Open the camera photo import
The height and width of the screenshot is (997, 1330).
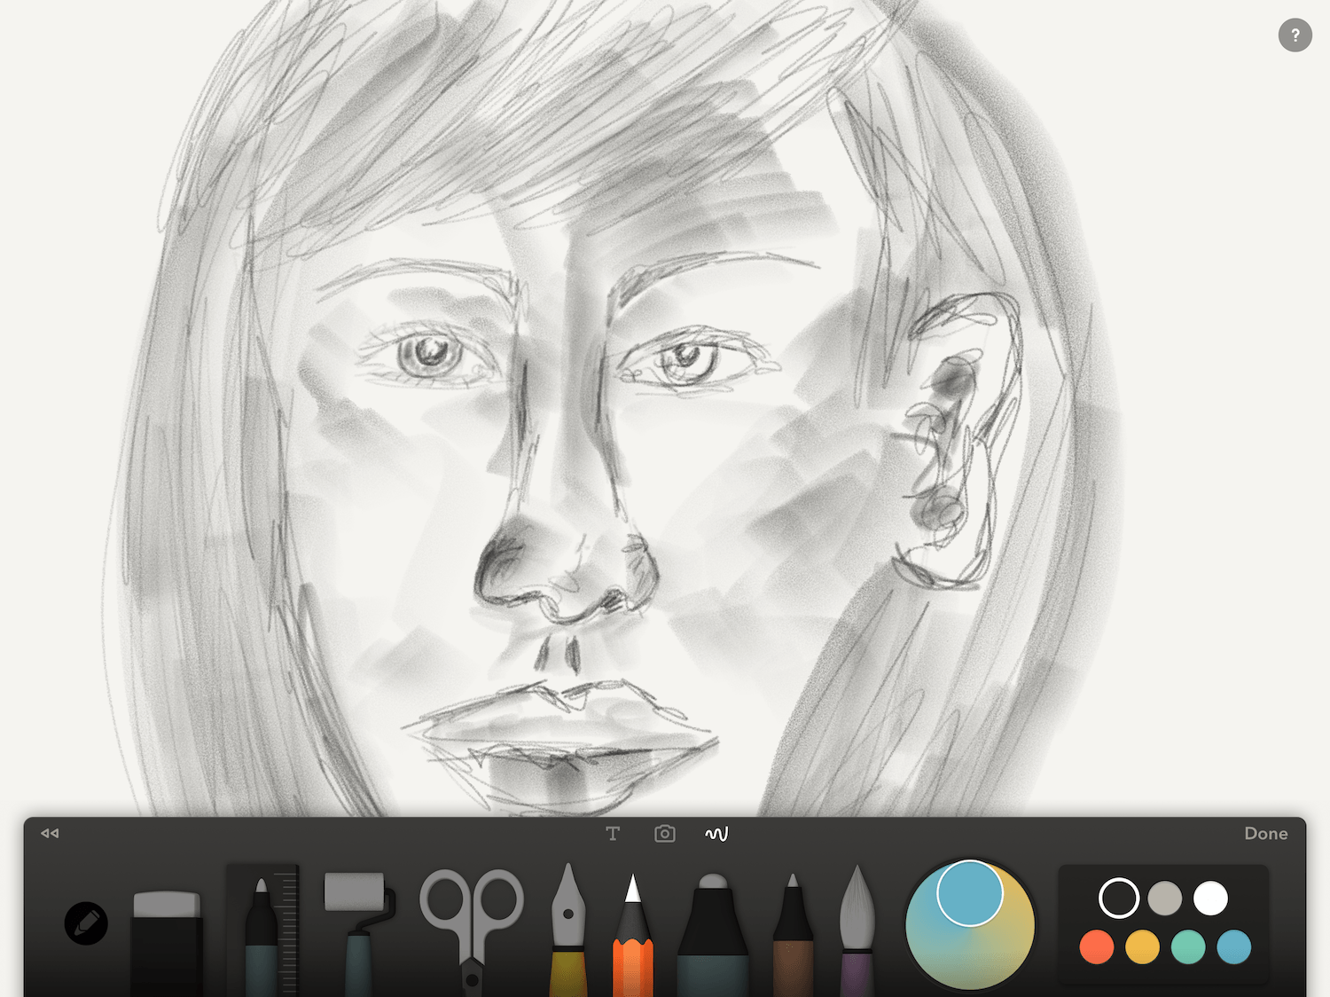click(x=664, y=833)
